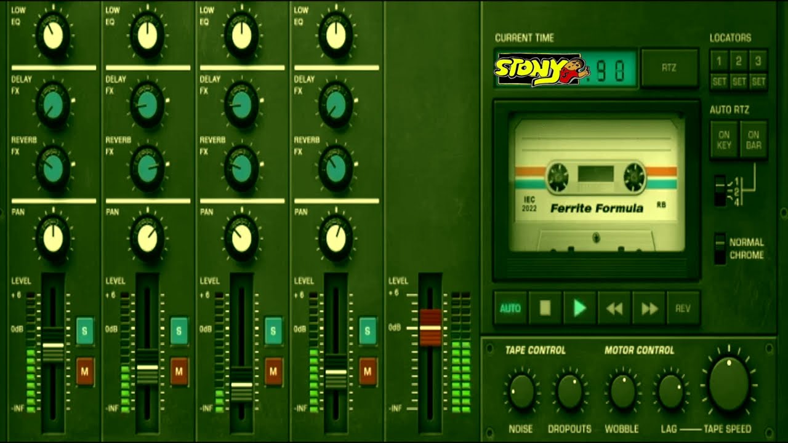Click channel 2 Reverb FX knob
The image size is (788, 443).
pyautogui.click(x=148, y=169)
